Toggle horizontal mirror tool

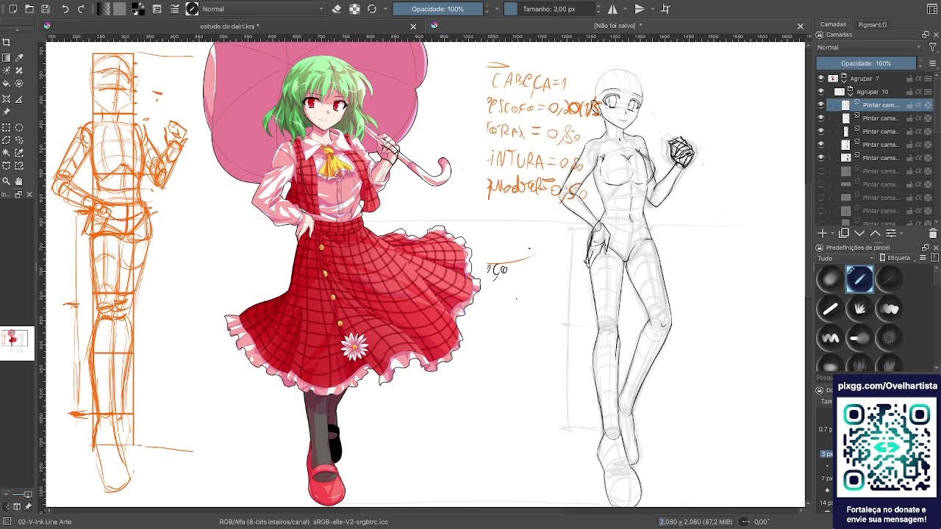tap(612, 9)
